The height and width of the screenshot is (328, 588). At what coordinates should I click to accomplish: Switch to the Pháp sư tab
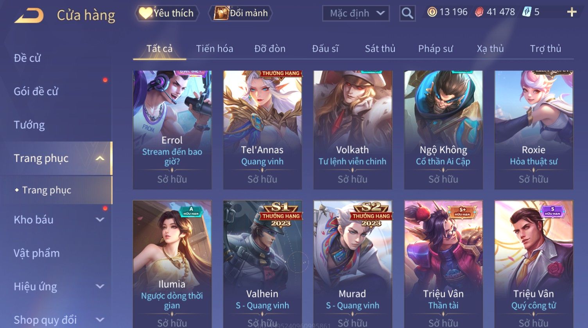click(436, 49)
